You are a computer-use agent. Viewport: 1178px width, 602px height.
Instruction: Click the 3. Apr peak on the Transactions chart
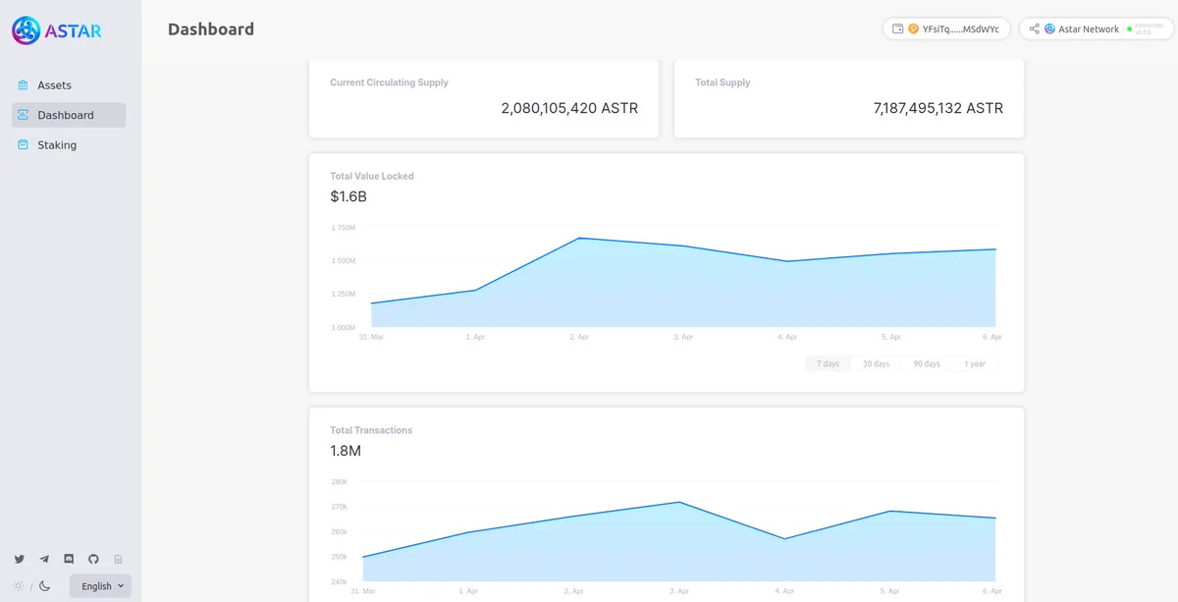pos(679,503)
